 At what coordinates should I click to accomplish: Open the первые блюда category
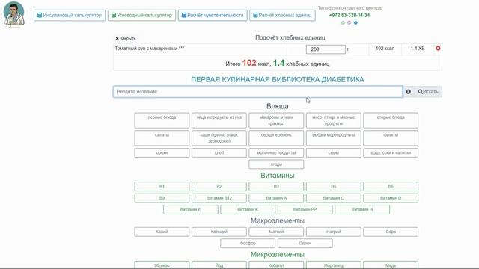coord(162,120)
